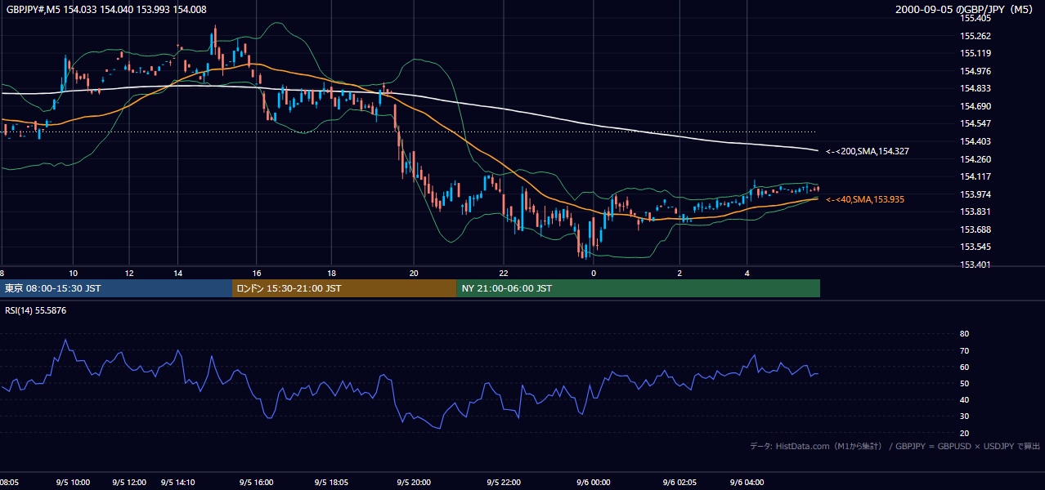Select the ロンドン 15:30-21:00 JST session bar
This screenshot has height=490, width=1045.
pos(344,288)
